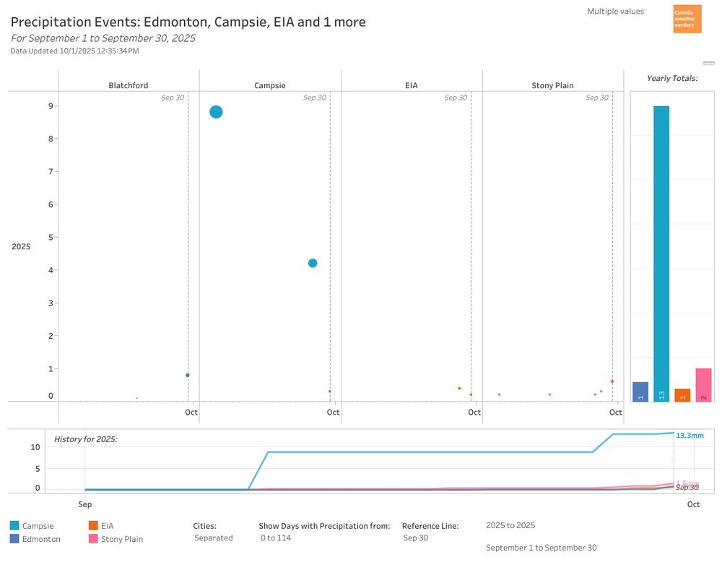Open the Cities Separated dropdown
Screen dimensions: 722x565
point(213,538)
